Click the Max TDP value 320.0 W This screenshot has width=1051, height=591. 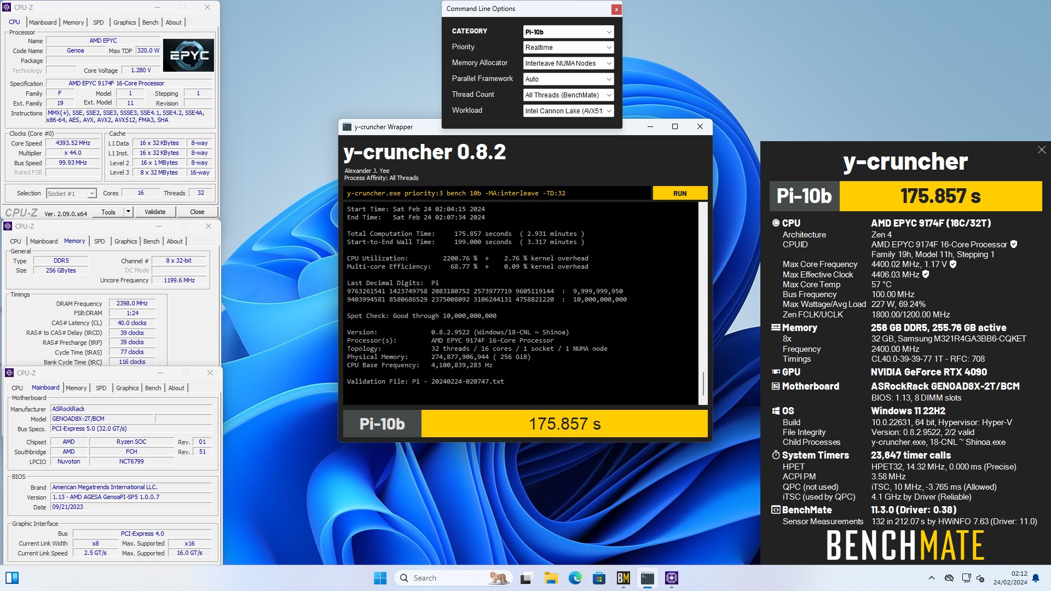point(148,50)
